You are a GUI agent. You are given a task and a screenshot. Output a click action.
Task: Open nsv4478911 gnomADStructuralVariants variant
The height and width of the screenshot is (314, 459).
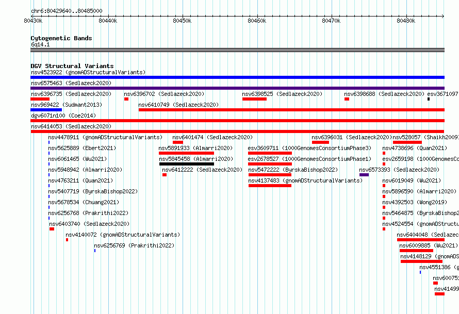point(105,137)
